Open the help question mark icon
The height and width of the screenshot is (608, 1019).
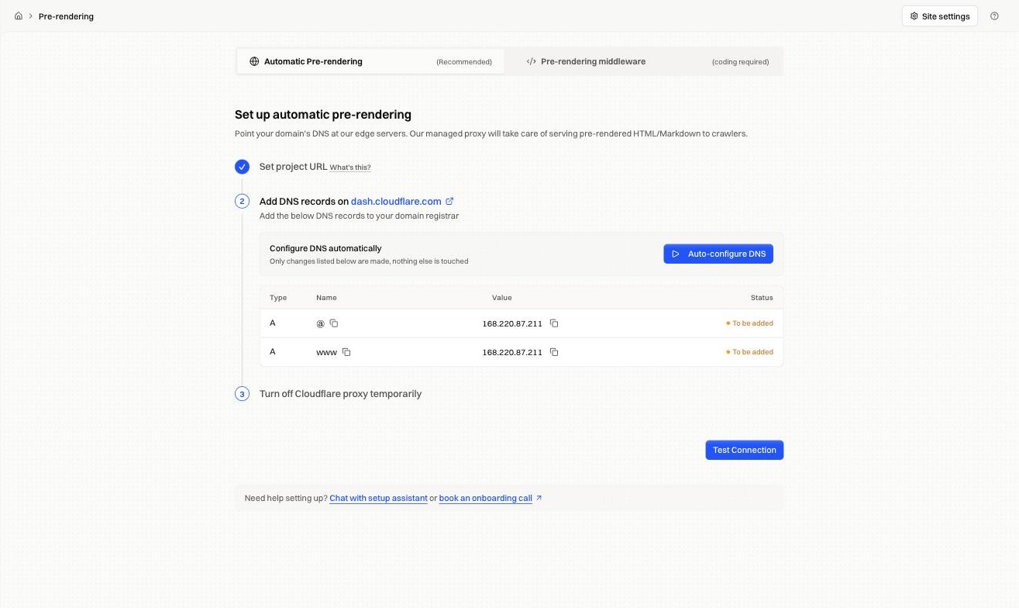(994, 16)
